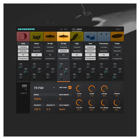Toggle Clap EQ effect
This screenshot has width=140, height=140.
[x=77, y=55]
